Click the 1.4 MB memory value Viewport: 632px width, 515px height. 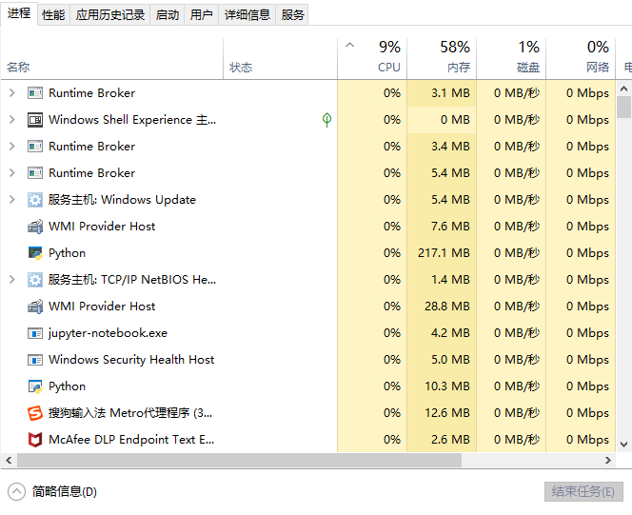[x=450, y=280]
